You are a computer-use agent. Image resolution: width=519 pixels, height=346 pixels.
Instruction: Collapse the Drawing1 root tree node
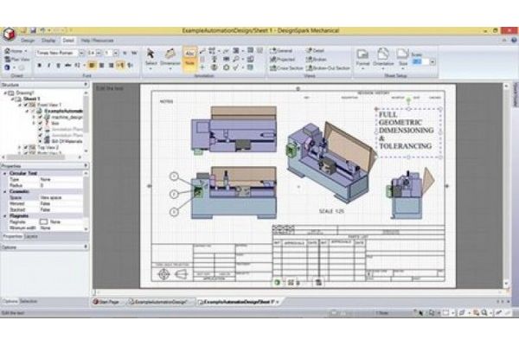[5, 93]
